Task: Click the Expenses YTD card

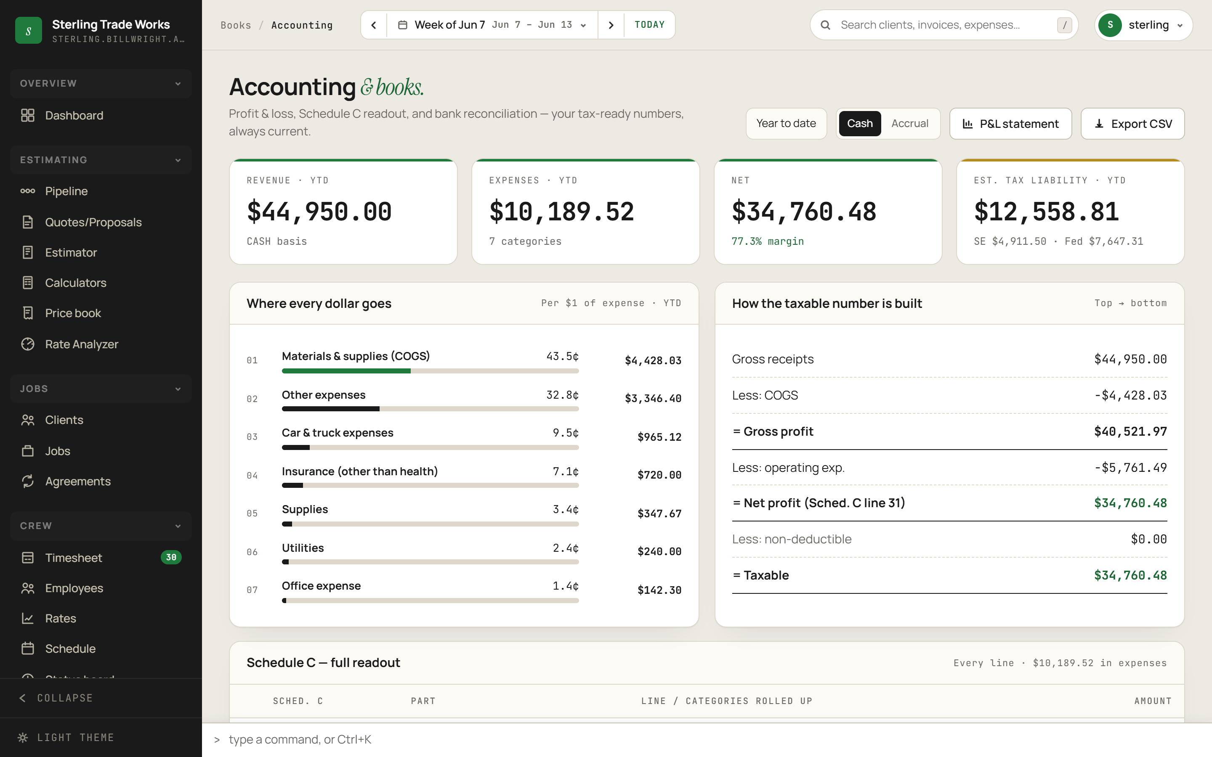Action: [585, 212]
